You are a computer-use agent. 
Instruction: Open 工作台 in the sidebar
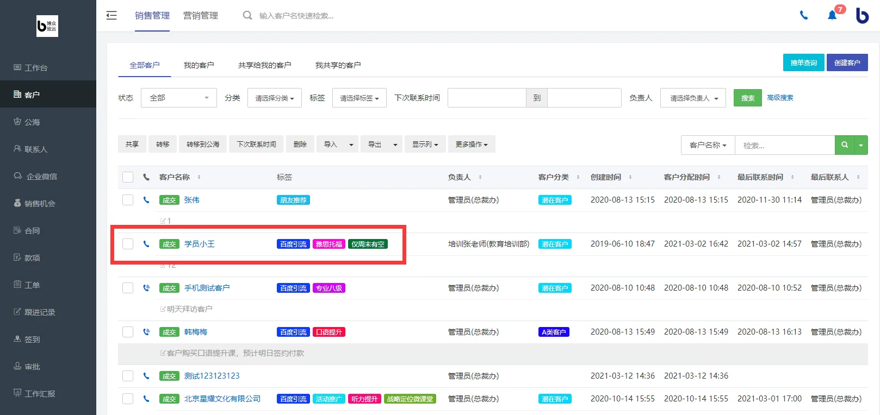tap(48, 67)
